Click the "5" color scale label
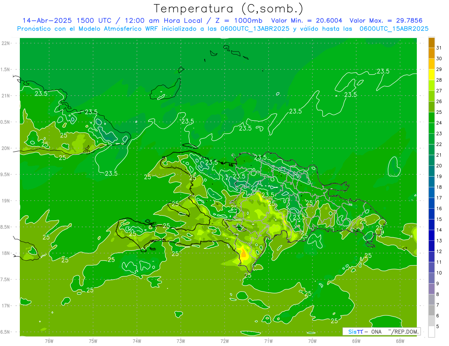This screenshot has width=449, height=346. coord(437,327)
